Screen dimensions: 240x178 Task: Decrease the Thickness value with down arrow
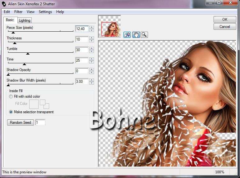coord(91,41)
